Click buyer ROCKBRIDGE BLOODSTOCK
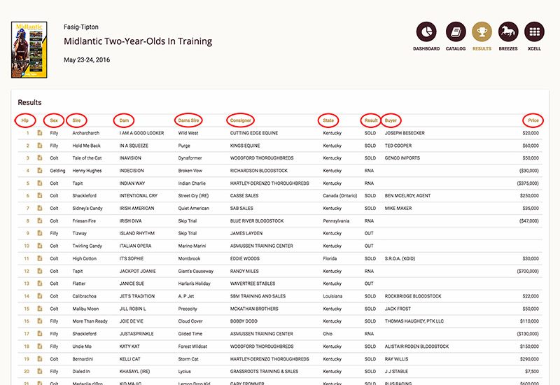 coord(413,296)
